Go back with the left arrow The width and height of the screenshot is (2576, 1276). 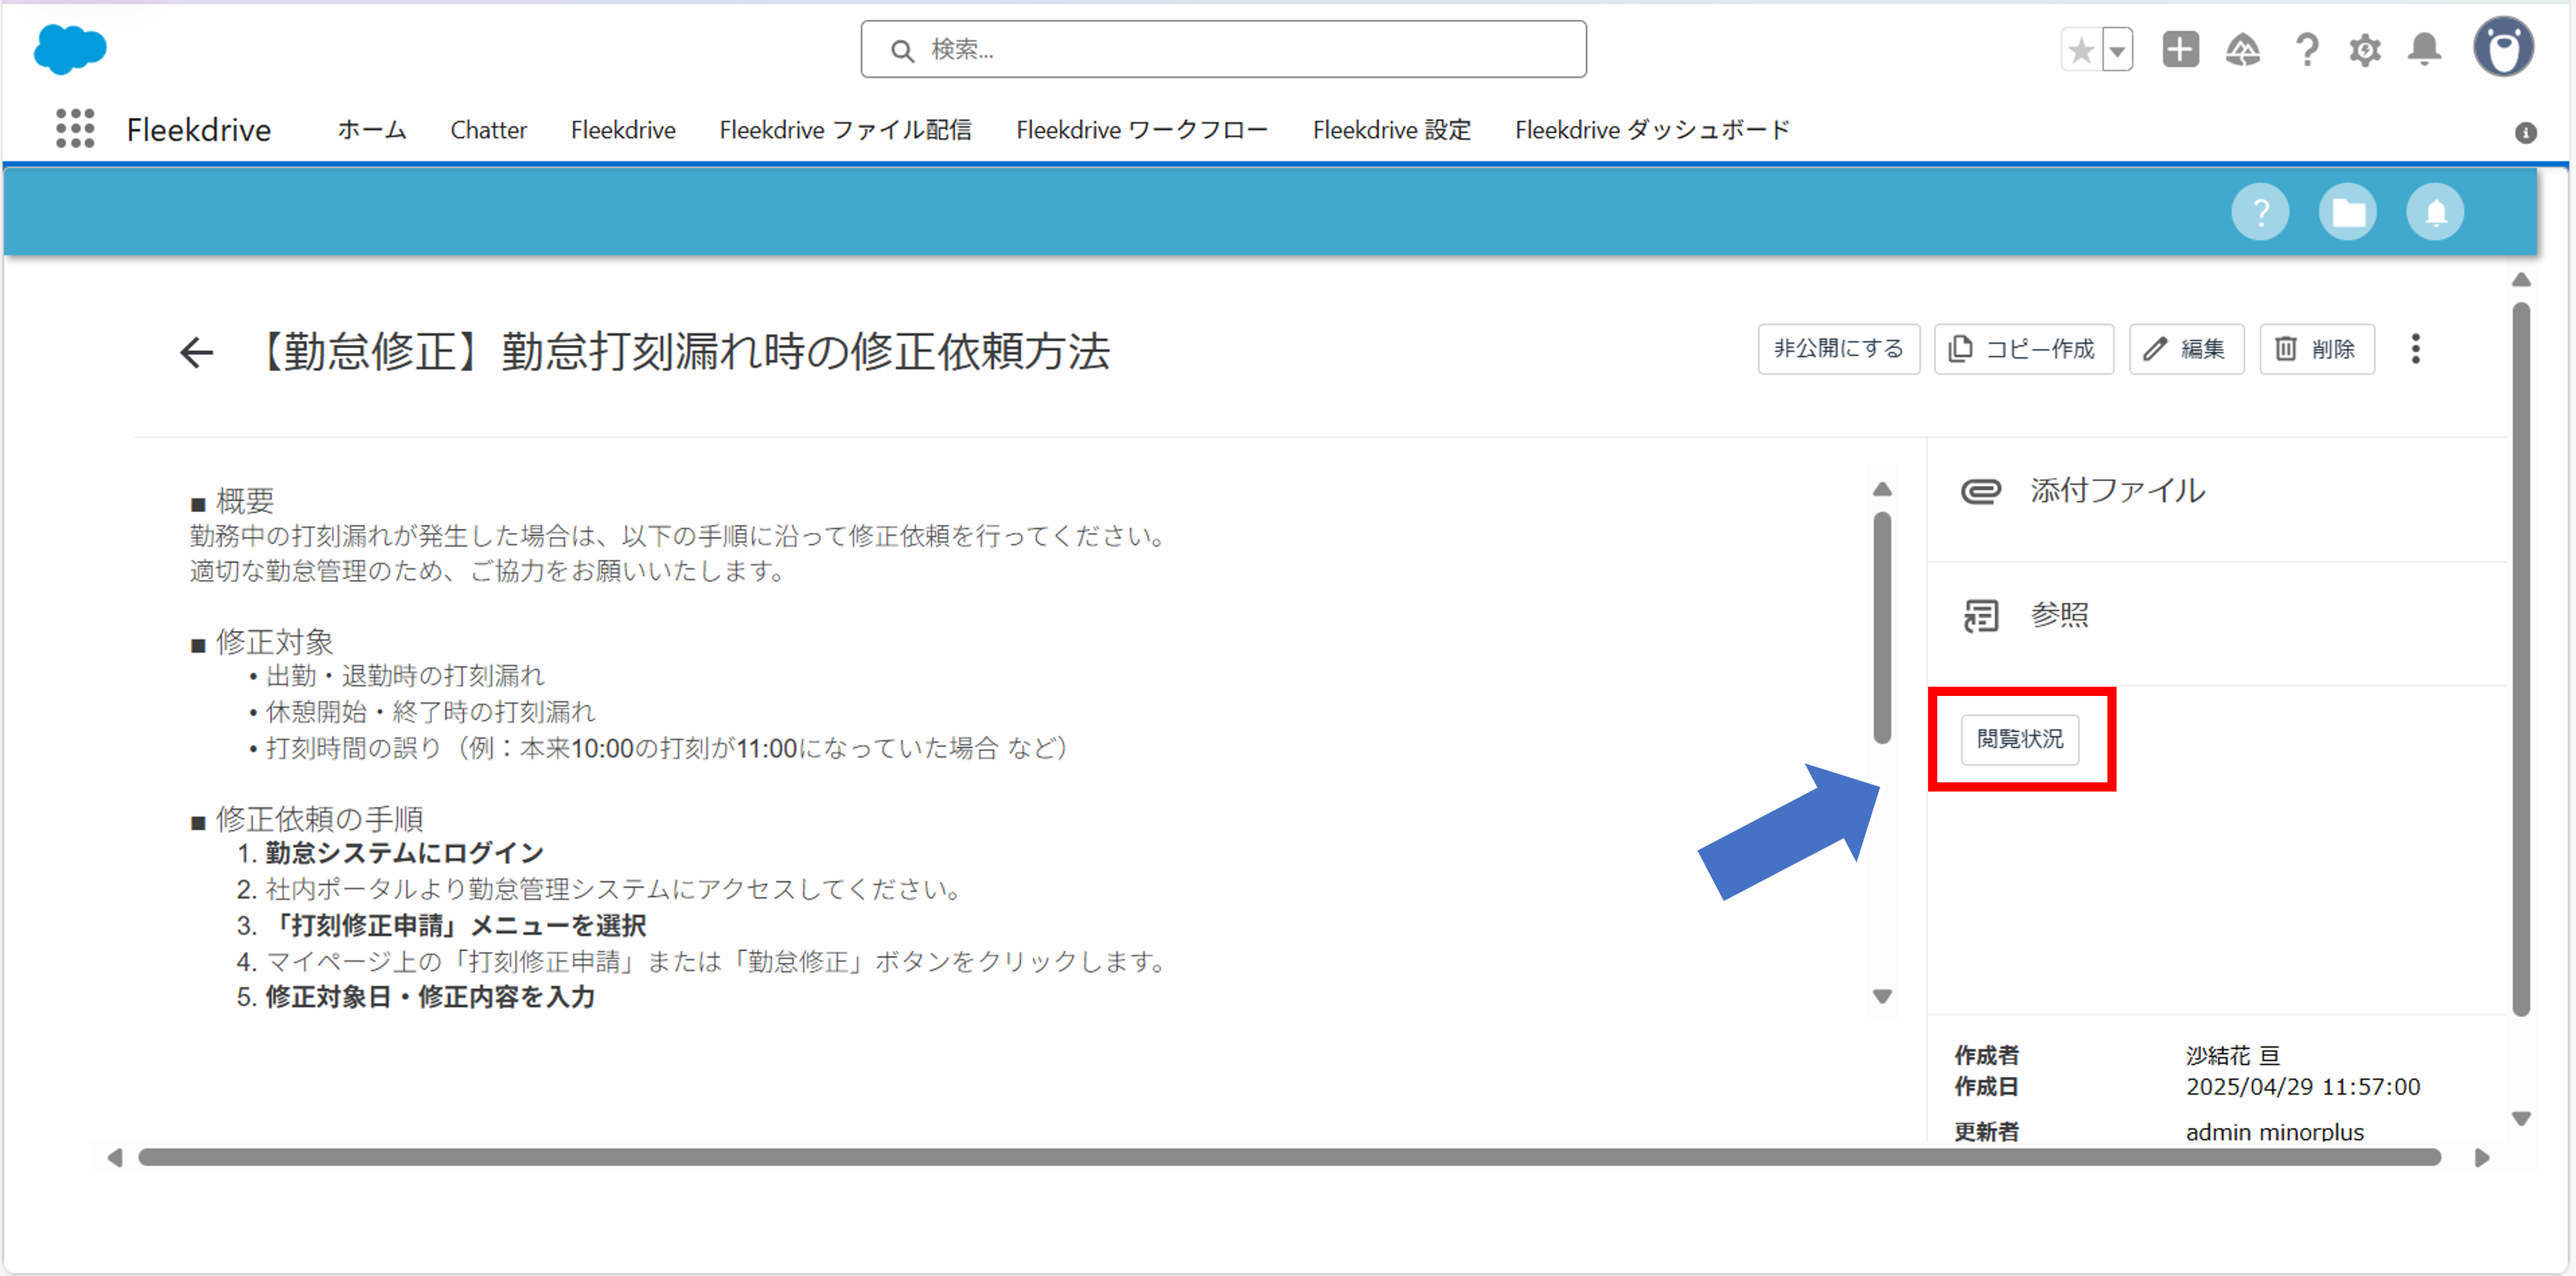(x=196, y=352)
